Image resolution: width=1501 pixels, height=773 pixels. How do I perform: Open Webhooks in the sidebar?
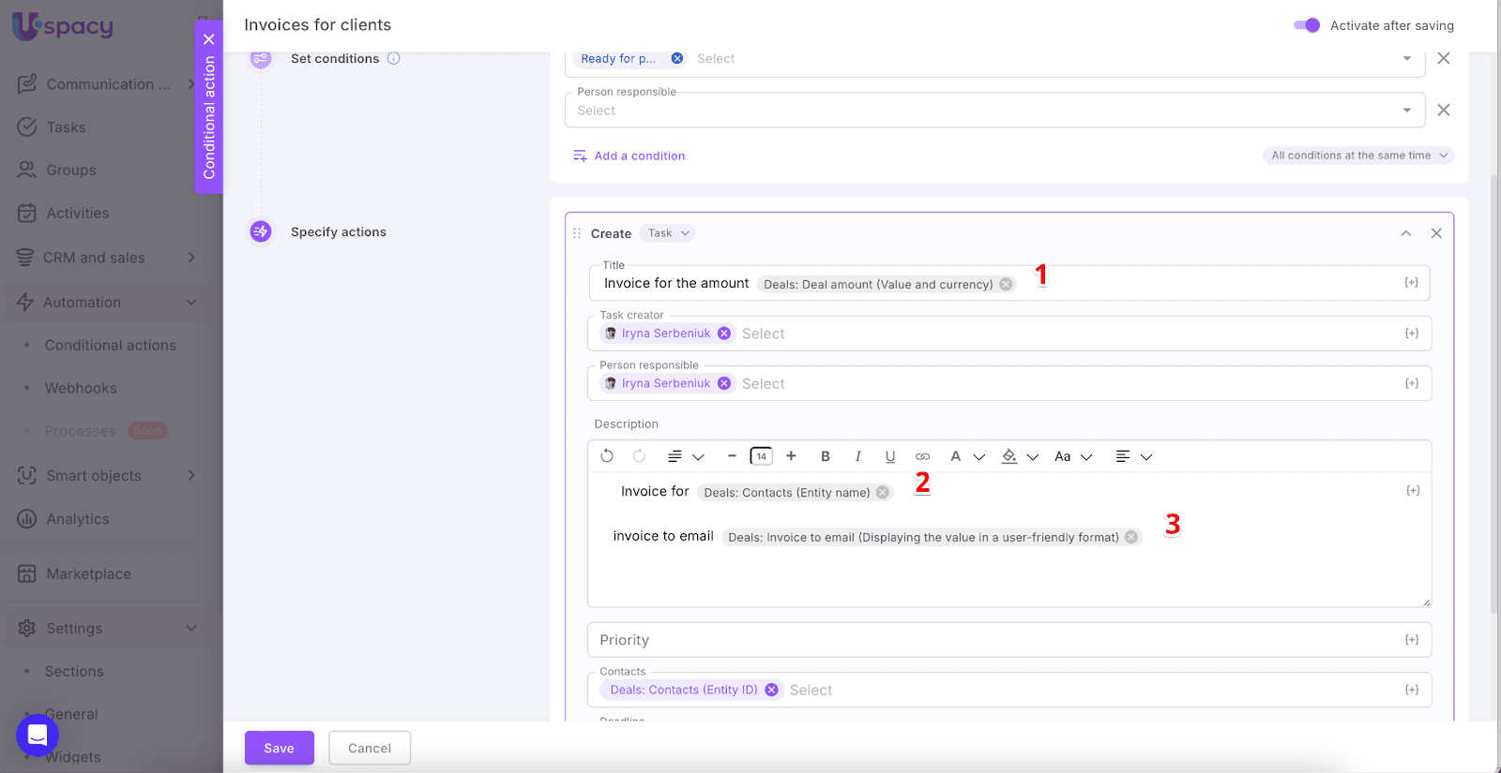[x=81, y=388]
